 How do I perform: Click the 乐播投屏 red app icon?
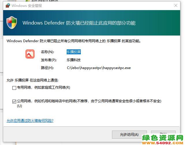[30, 54]
